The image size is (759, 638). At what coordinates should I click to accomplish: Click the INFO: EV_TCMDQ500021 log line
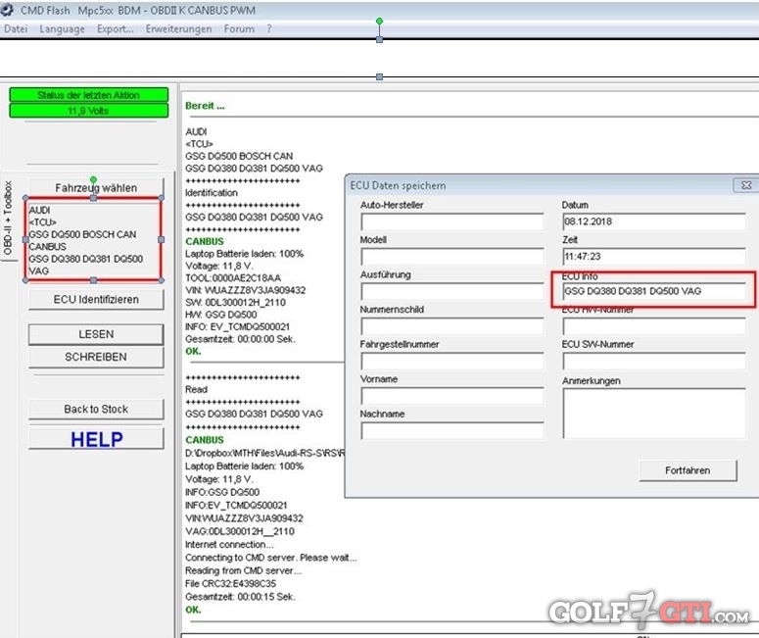click(x=237, y=326)
